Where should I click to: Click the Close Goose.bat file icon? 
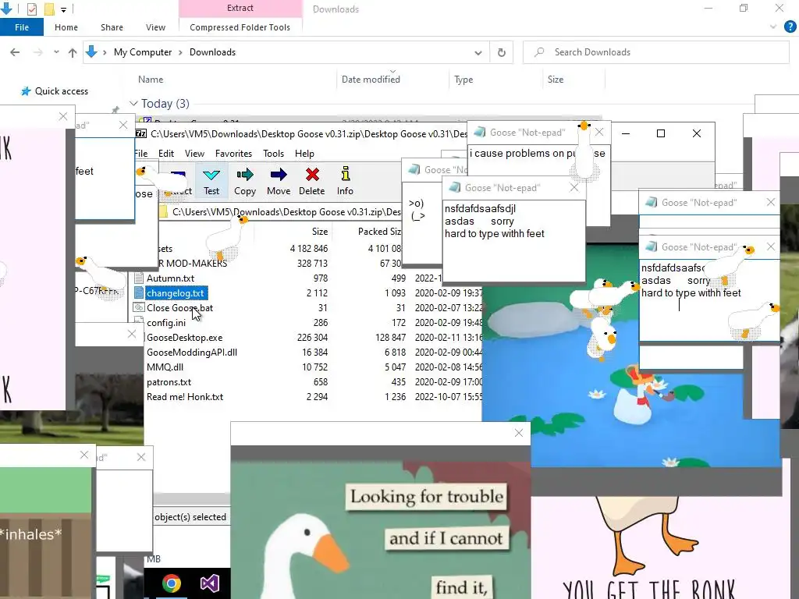click(139, 307)
